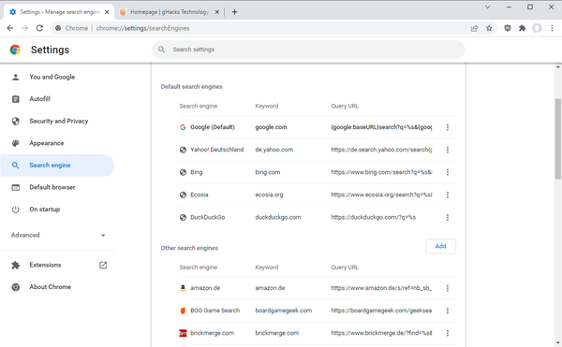This screenshot has height=347, width=562.
Task: Click the duckduckgo.com keyword cell
Action: point(278,218)
